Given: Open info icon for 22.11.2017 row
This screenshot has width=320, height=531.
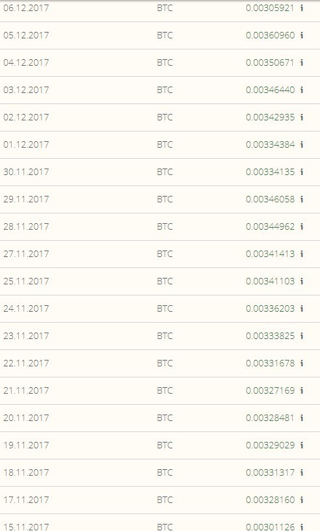Looking at the screenshot, I should click(302, 363).
